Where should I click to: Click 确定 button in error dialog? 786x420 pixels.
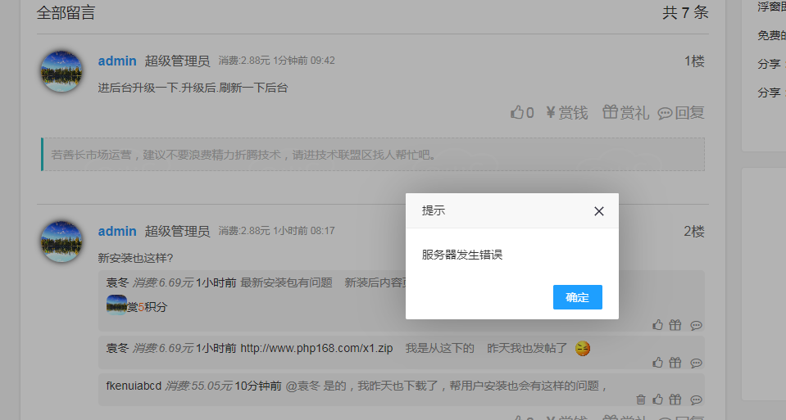[x=578, y=297]
